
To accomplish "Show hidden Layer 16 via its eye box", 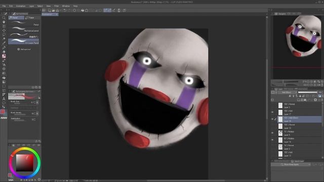I will tap(272, 126).
